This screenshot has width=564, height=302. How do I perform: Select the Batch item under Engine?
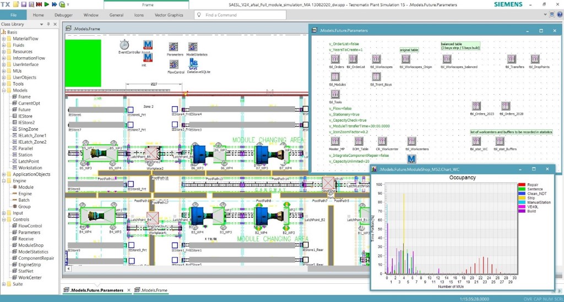pyautogui.click(x=24, y=200)
